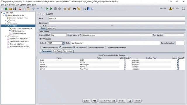This screenshot has width=187, height=105.
Task: Toggle Follow Redirects checkbox
Action: (60, 47)
